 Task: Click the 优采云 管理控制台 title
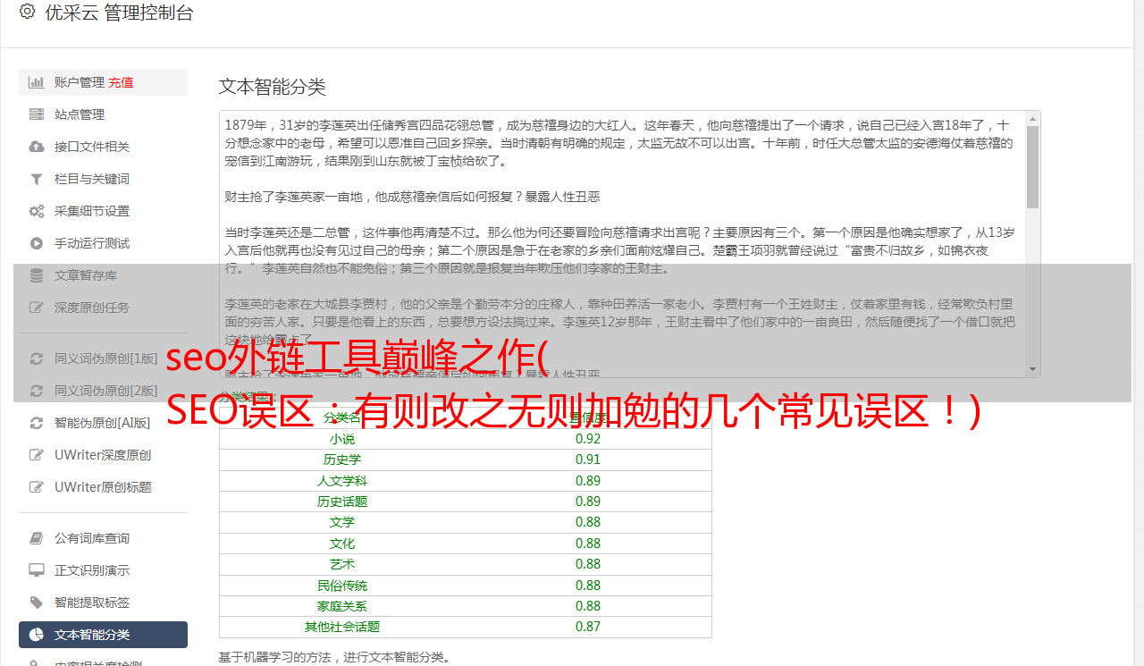[x=119, y=13]
